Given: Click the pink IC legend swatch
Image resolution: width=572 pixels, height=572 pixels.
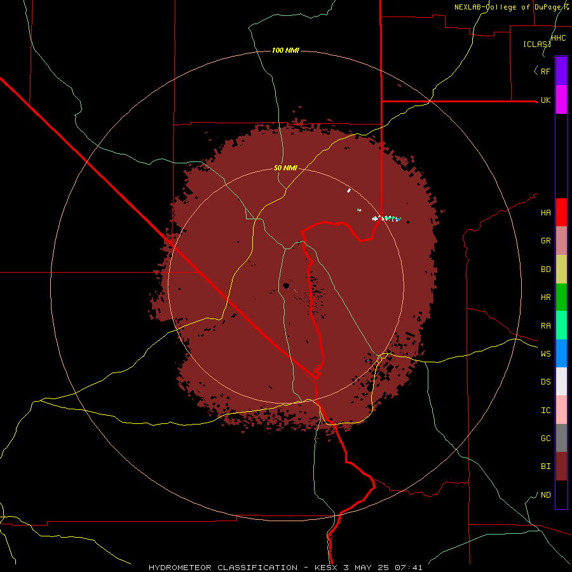Looking at the screenshot, I should pos(561,410).
